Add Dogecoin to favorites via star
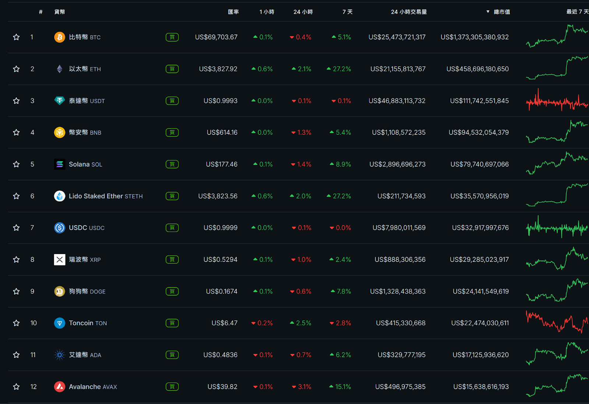The image size is (589, 404). (x=16, y=291)
